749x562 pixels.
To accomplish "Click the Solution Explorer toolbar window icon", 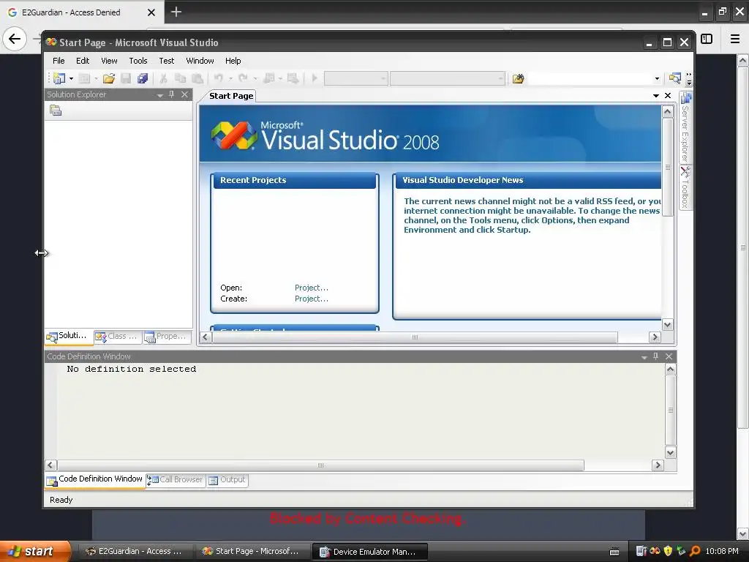I will click(674, 78).
